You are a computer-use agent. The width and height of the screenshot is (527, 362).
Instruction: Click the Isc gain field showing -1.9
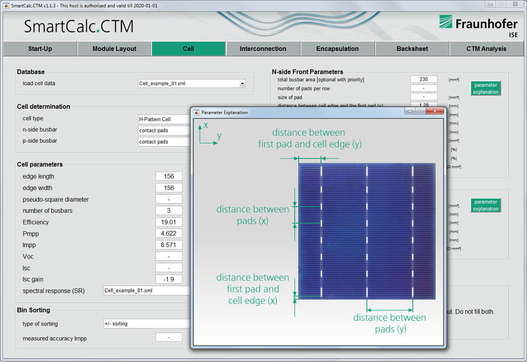coord(169,279)
